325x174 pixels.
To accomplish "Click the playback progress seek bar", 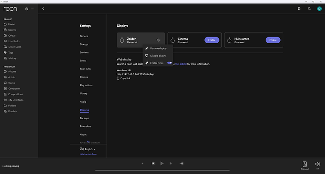I will (x=162, y=170).
